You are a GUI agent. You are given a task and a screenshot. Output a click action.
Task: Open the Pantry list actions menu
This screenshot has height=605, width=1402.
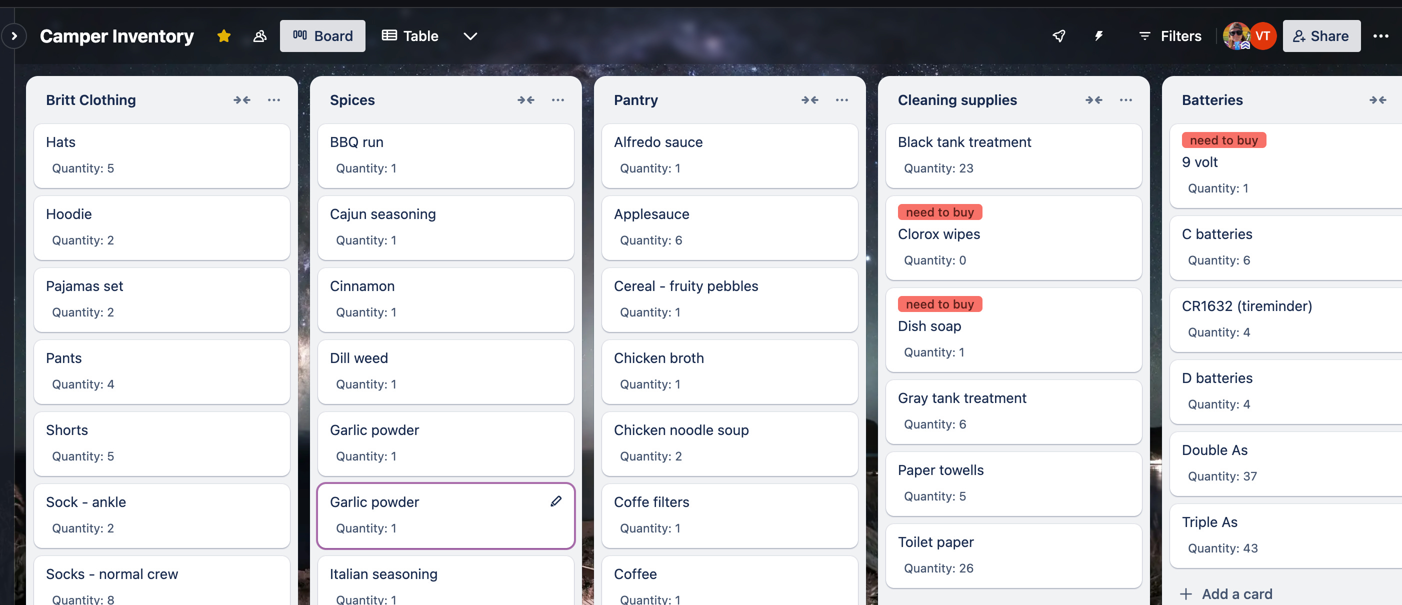(841, 100)
